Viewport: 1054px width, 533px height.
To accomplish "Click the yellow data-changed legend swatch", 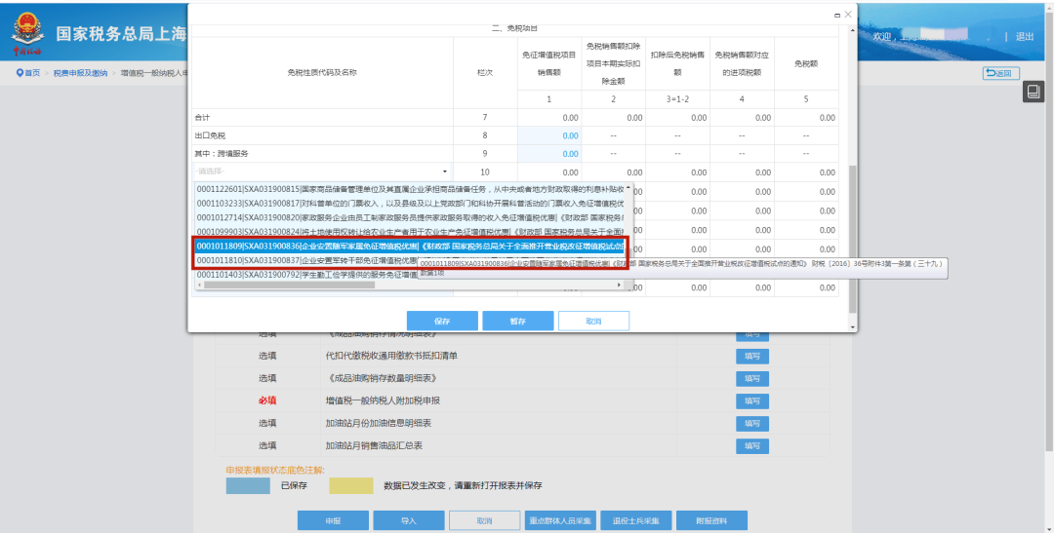I will (351, 485).
